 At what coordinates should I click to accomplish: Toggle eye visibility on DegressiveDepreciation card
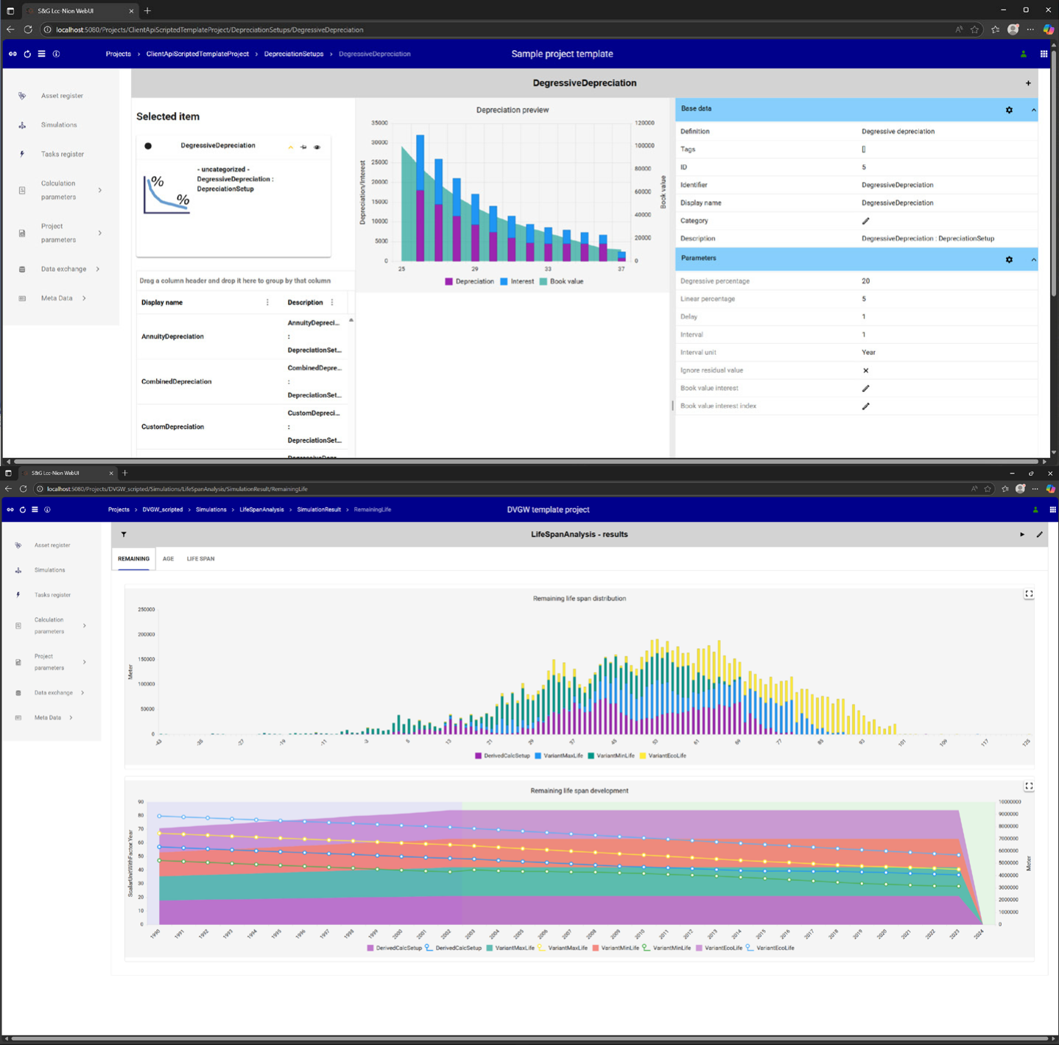(x=317, y=147)
